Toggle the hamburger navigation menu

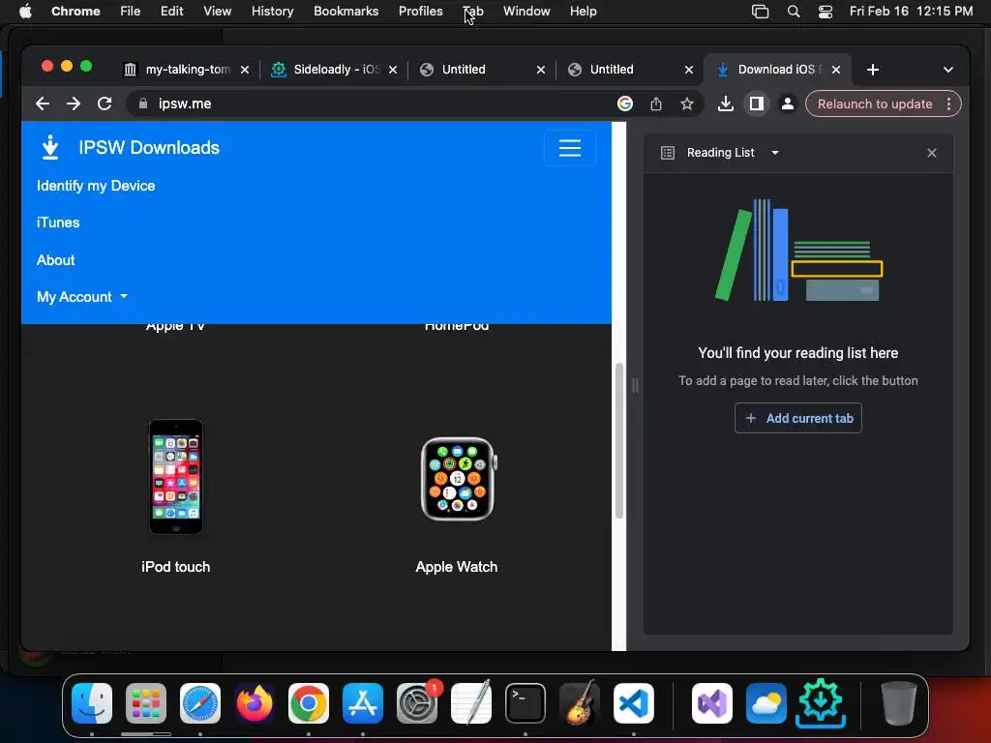pyautogui.click(x=569, y=148)
